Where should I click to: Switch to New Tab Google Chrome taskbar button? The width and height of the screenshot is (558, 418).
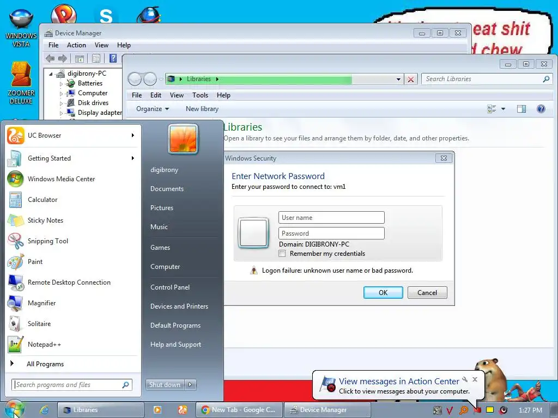point(239,410)
